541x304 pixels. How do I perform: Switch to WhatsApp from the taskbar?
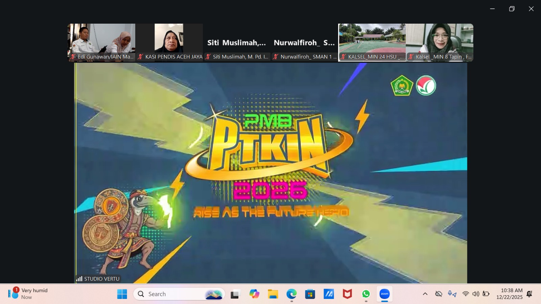(366, 294)
